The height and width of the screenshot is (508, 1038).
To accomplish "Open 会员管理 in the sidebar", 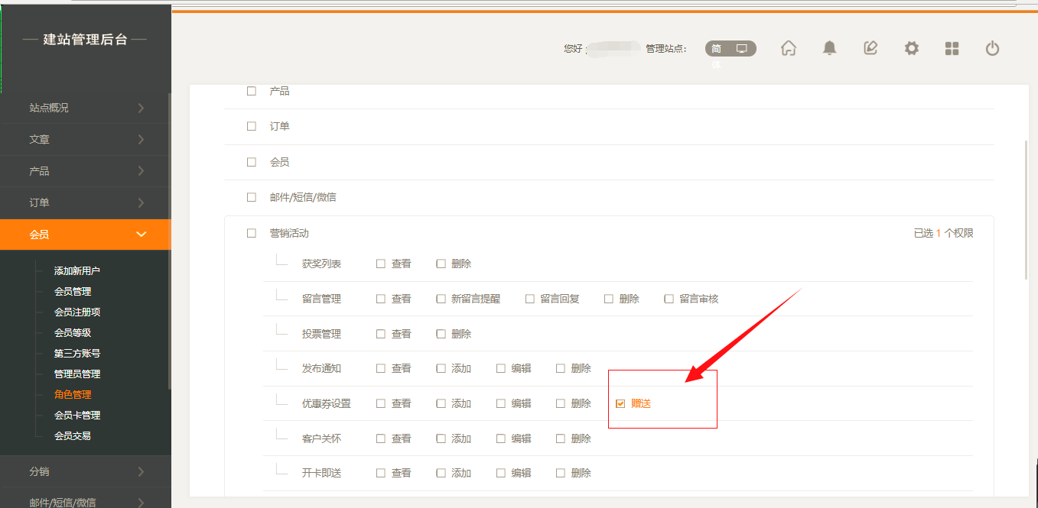I will point(73,291).
